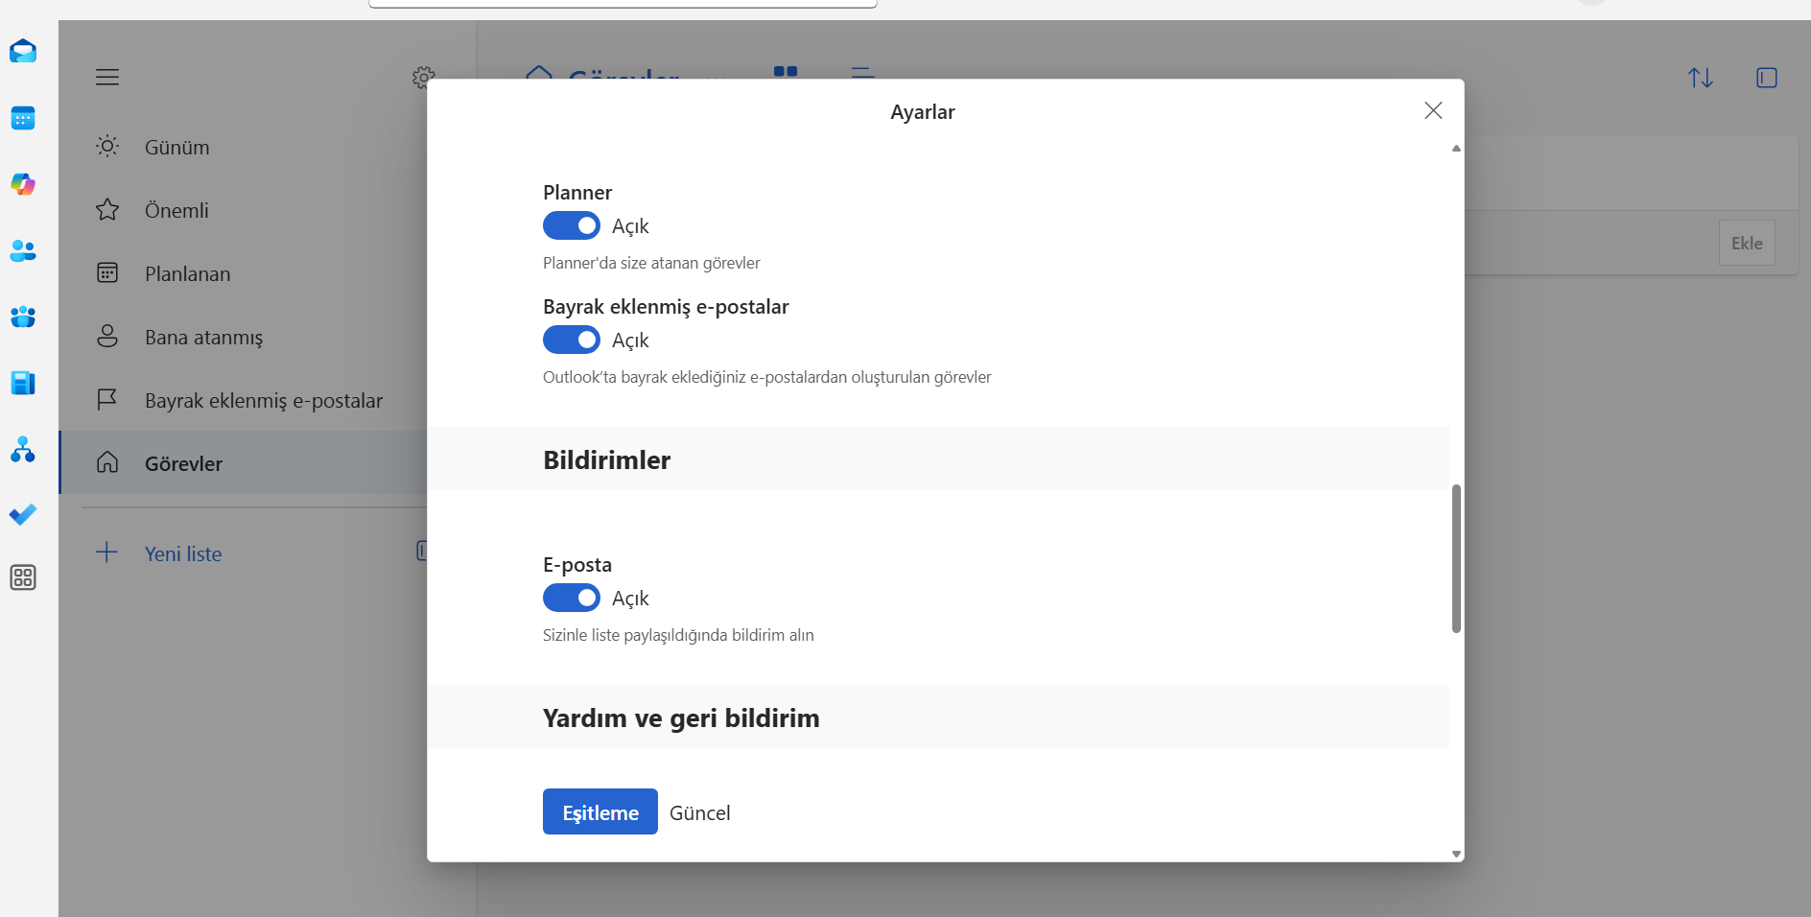Image resolution: width=1811 pixels, height=917 pixels.
Task: Open Calendar app icon in left rail
Action: (x=23, y=118)
